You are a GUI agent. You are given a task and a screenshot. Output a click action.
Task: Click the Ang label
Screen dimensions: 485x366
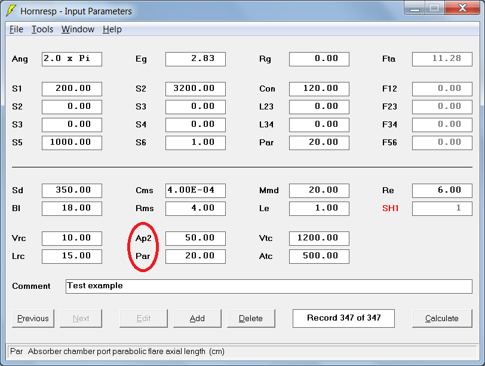(20, 59)
